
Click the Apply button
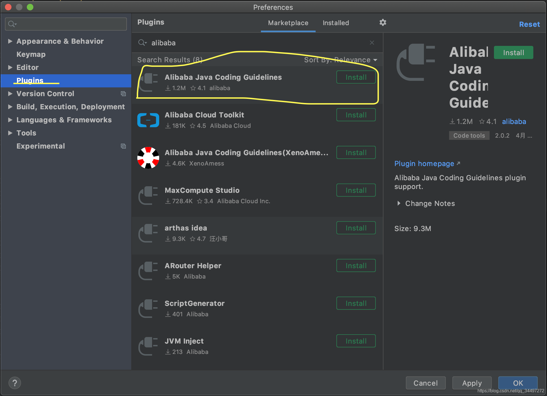pos(472,383)
